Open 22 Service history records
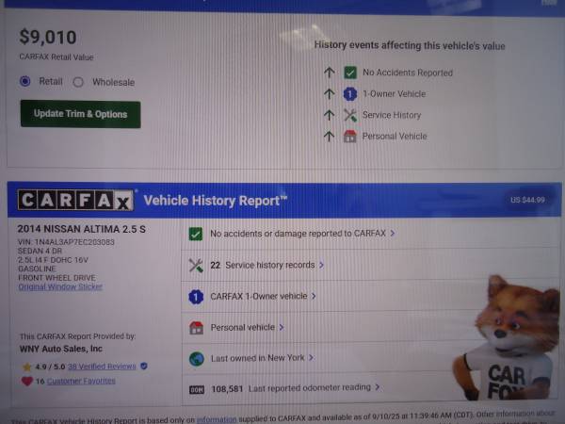Image resolution: width=565 pixels, height=424 pixels. (x=263, y=265)
